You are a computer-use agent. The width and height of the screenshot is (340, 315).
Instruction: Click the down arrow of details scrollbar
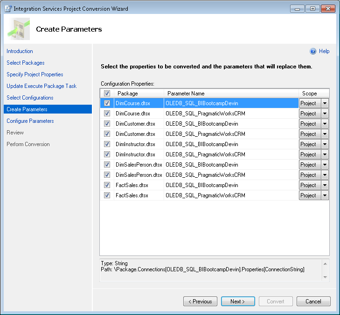[325, 277]
